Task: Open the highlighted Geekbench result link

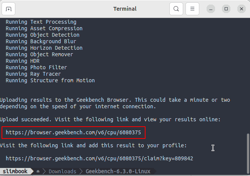Action: click(x=73, y=133)
